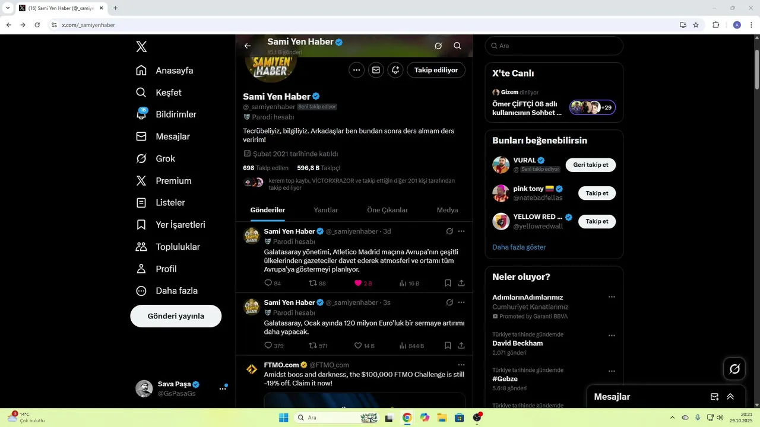Reply to the Atletico Madrid post
The height and width of the screenshot is (427, 760).
(273, 283)
